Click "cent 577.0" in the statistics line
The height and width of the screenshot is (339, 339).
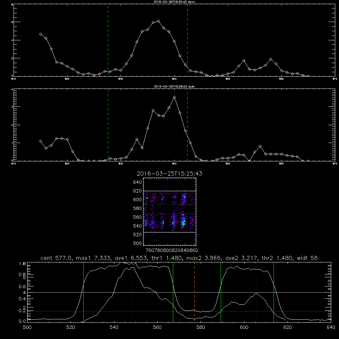tap(56, 258)
